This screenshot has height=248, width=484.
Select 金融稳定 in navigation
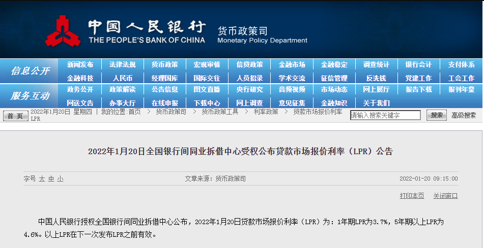[334, 64]
